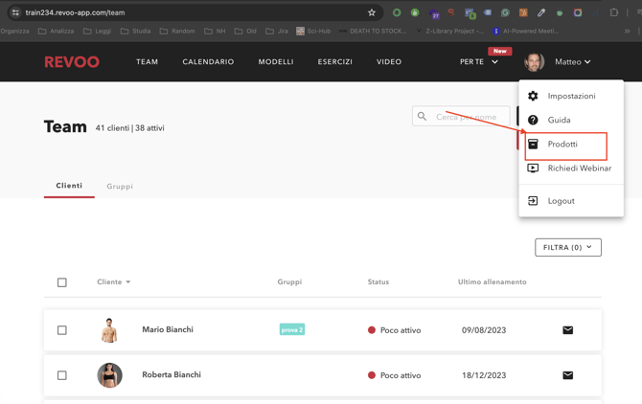The height and width of the screenshot is (404, 642).
Task: Send email to Mario Bianchi via envelope icon
Action: coord(567,330)
